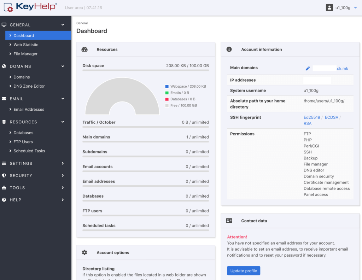Click the '/home/users/u1_100g/' path text
This screenshot has width=362, height=280.
coord(324,101)
